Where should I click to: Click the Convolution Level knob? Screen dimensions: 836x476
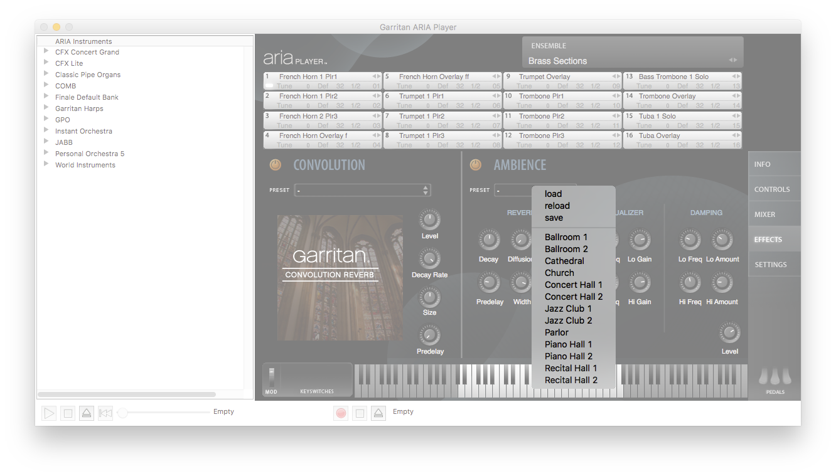pyautogui.click(x=430, y=219)
